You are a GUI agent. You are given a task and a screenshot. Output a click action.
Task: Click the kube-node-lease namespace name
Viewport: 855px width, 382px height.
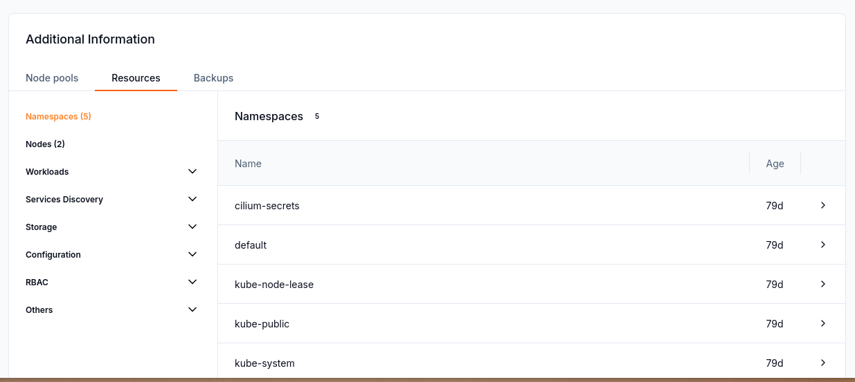pos(274,285)
